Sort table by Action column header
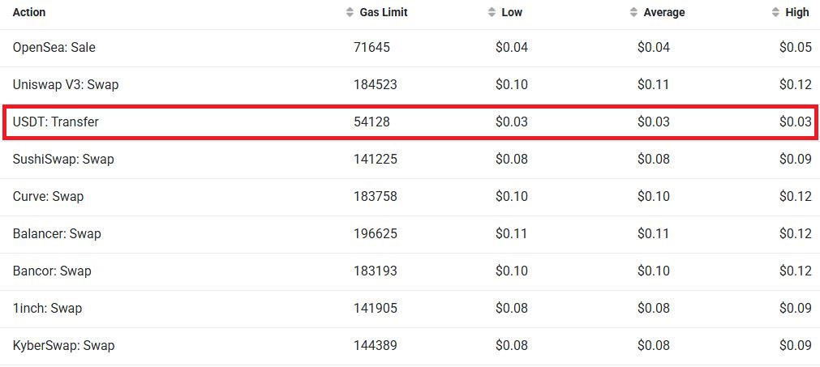This screenshot has height=367, width=820. (x=29, y=12)
